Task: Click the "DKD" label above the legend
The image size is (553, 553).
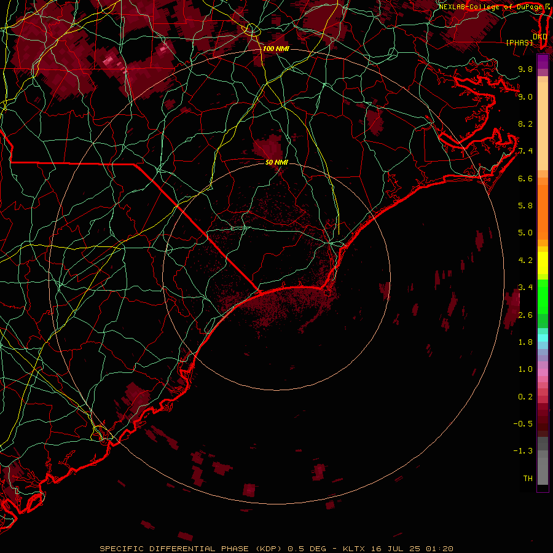Action: [539, 36]
